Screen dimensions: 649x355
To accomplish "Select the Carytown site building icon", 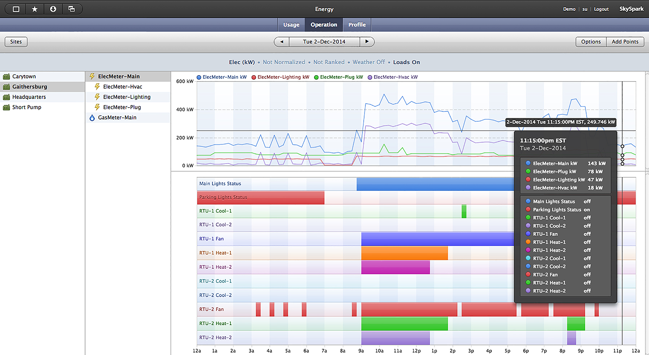I will pos(6,77).
